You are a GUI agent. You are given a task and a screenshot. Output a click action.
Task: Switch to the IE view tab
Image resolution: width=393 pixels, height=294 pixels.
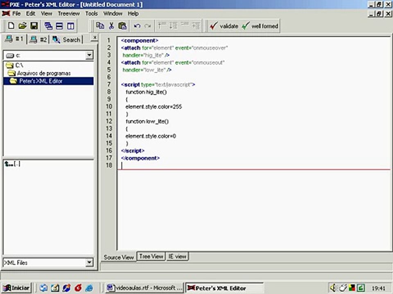tap(177, 256)
